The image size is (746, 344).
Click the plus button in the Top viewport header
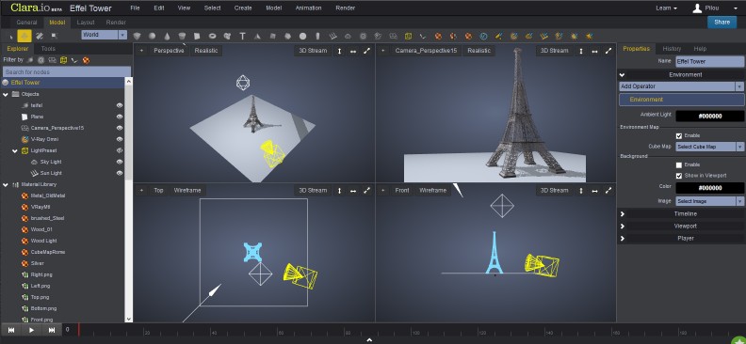(x=141, y=190)
